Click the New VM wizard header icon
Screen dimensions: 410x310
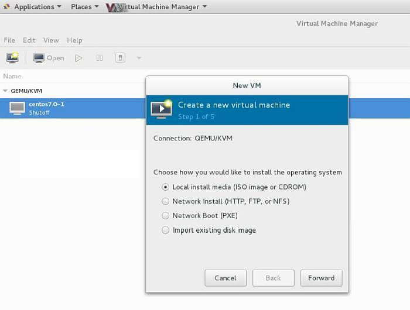(161, 109)
